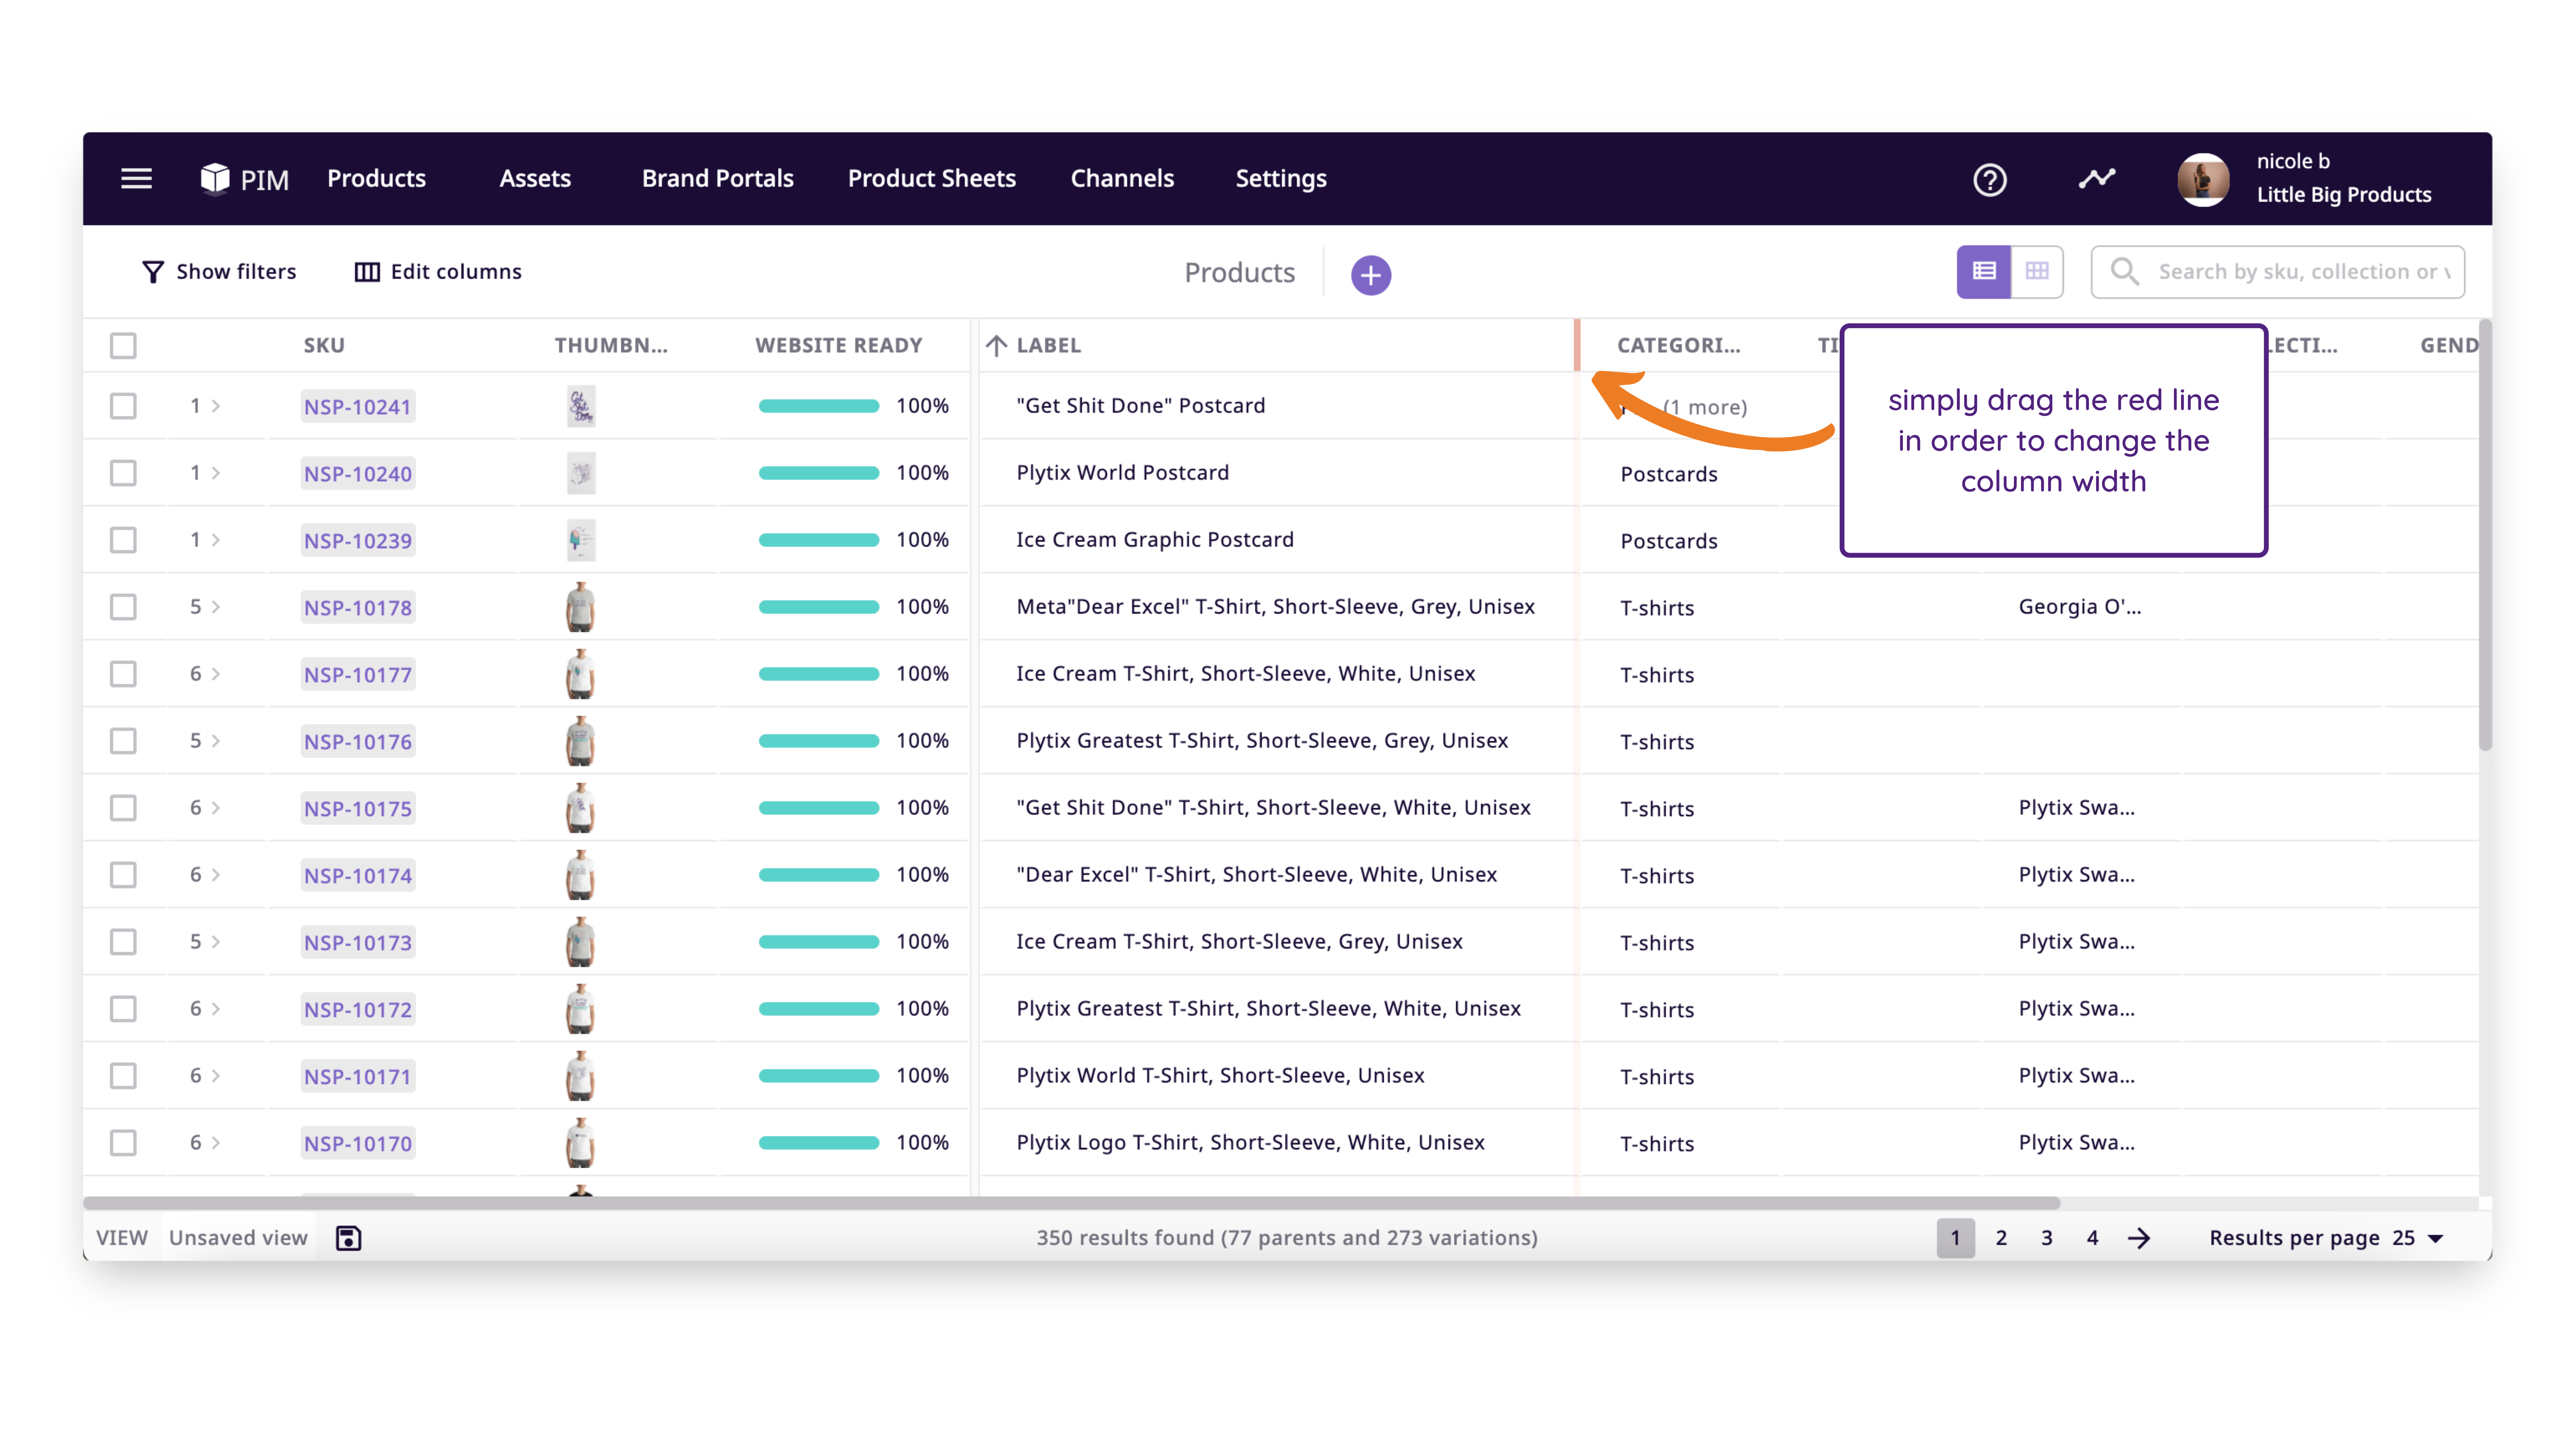Click the horizontal table scrollbar
Viewport: 2576px width, 1449px height.
1071,1203
